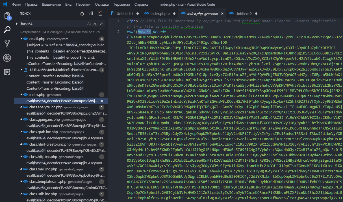Open the Debug view icon
The width and height of the screenshot is (343, 202).
(x=7, y=58)
